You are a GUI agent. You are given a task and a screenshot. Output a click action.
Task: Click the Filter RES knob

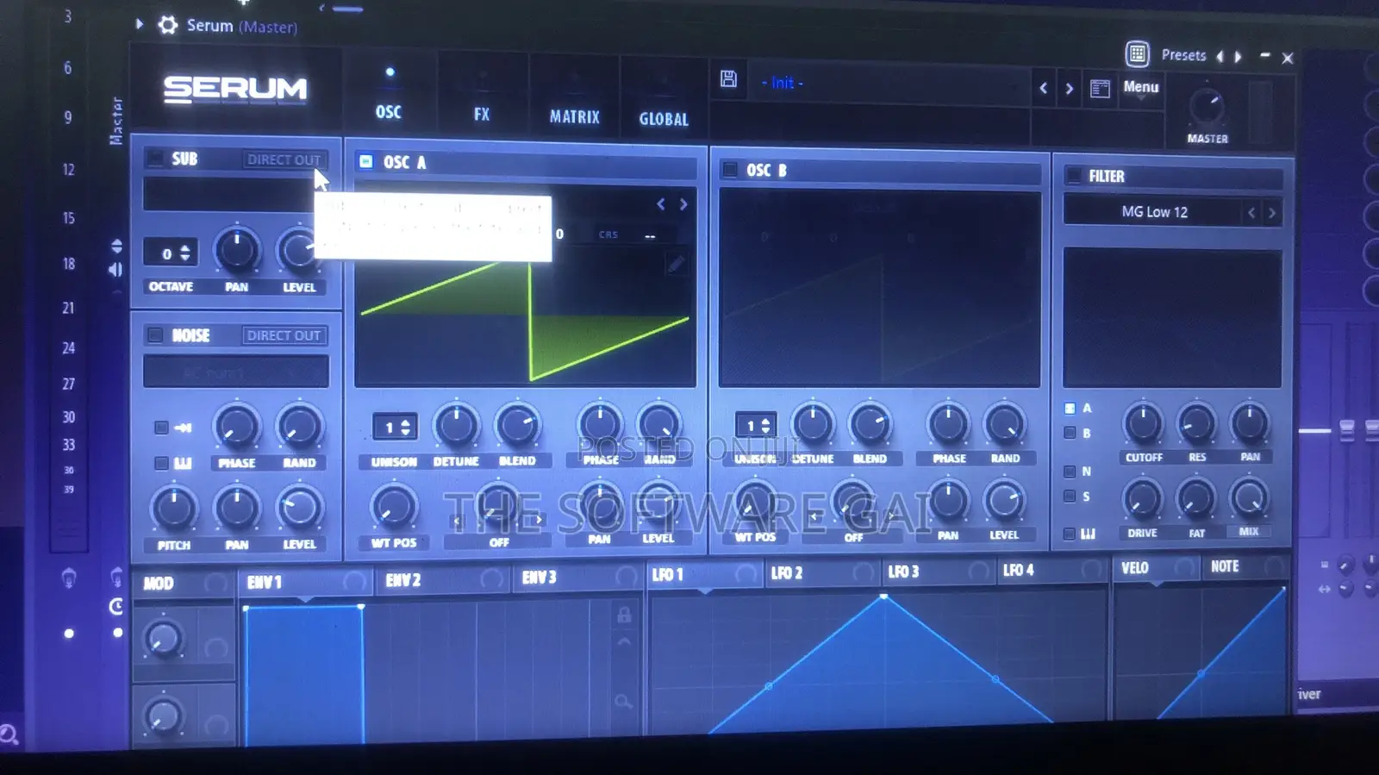click(1196, 423)
